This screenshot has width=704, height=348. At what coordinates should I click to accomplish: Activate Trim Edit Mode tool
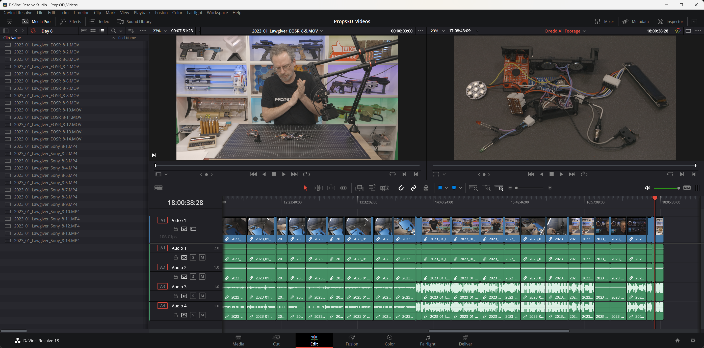(x=318, y=188)
